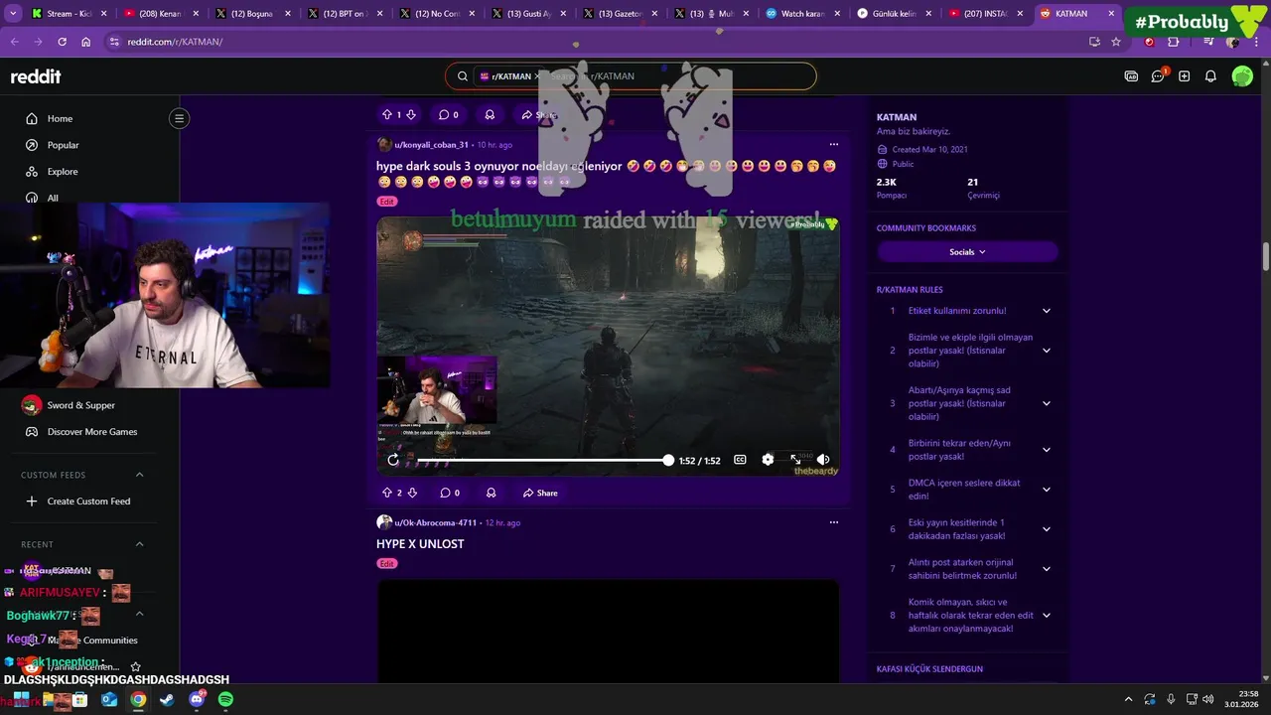Open the advertise icon in the Reddit header
The image size is (1271, 715).
[1131, 76]
